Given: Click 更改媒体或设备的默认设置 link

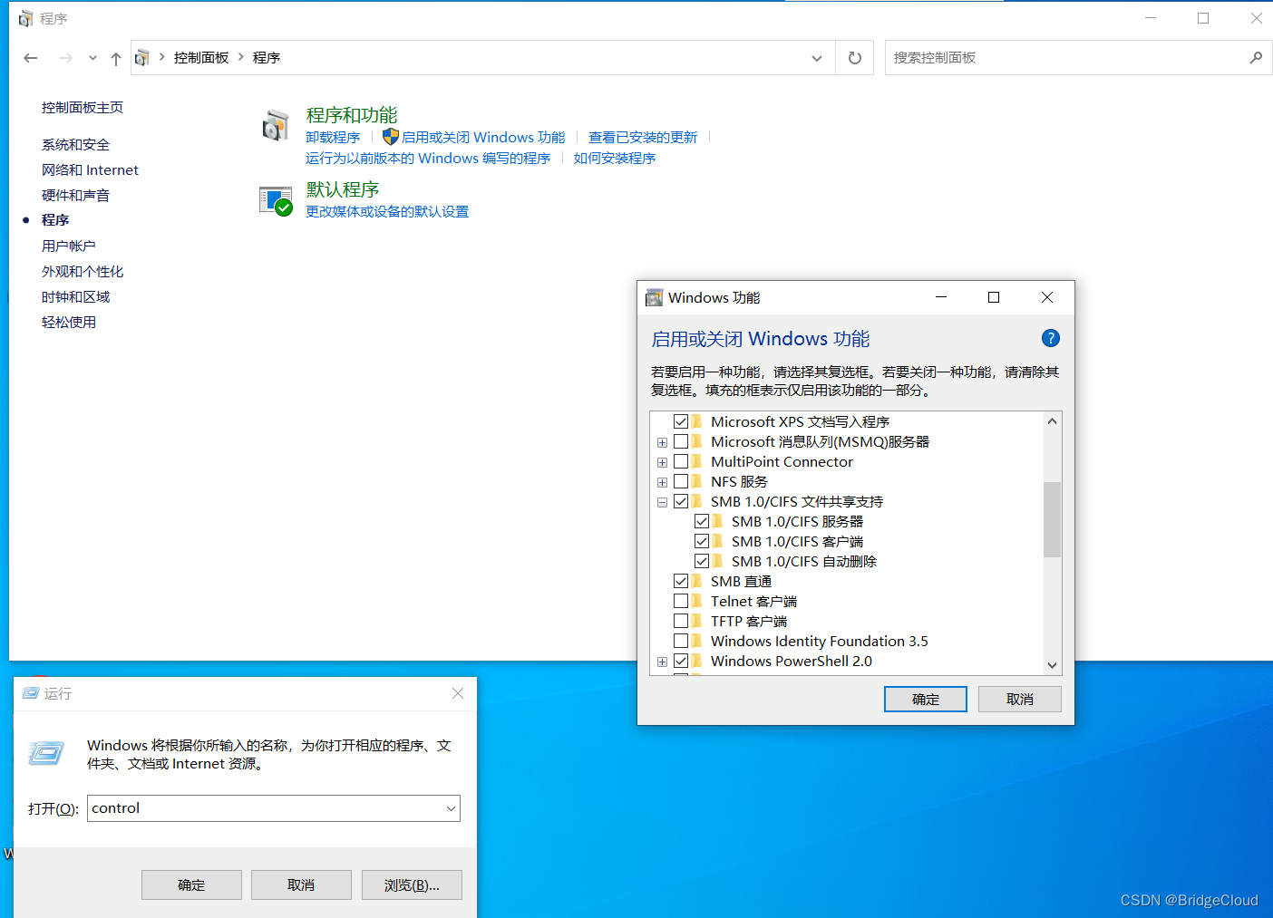Looking at the screenshot, I should pyautogui.click(x=387, y=211).
